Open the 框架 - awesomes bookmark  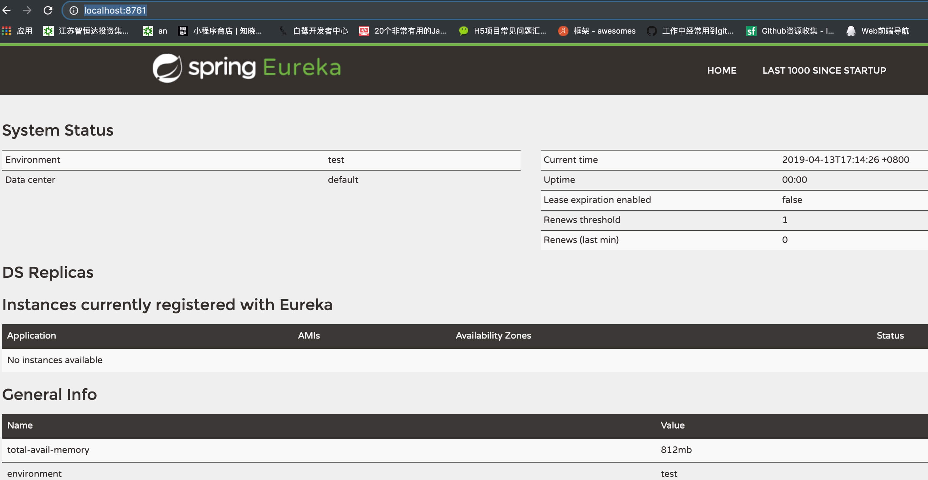(597, 31)
